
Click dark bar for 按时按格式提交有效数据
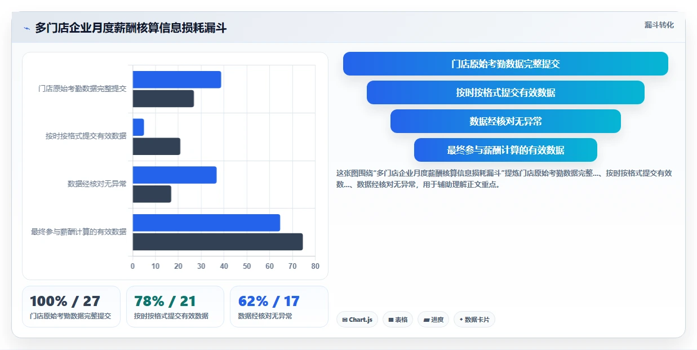[x=157, y=147]
